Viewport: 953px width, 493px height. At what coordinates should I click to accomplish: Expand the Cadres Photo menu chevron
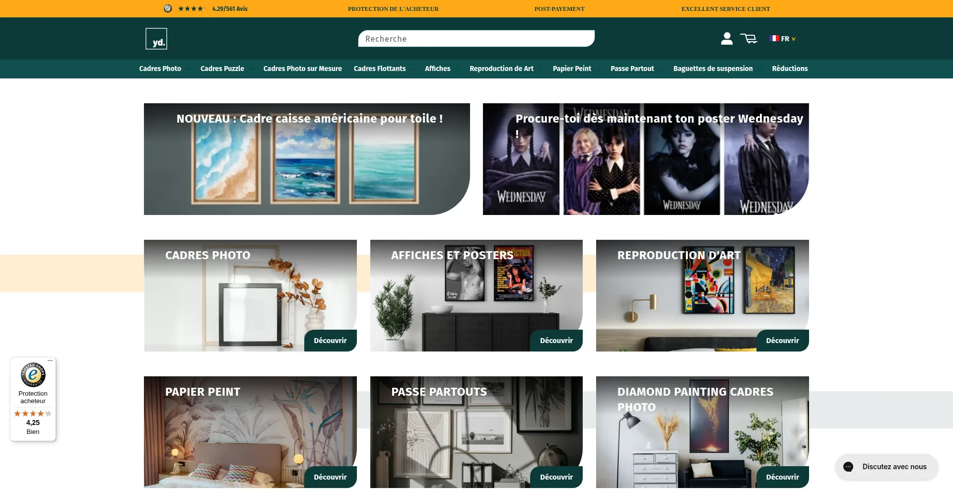188,69
